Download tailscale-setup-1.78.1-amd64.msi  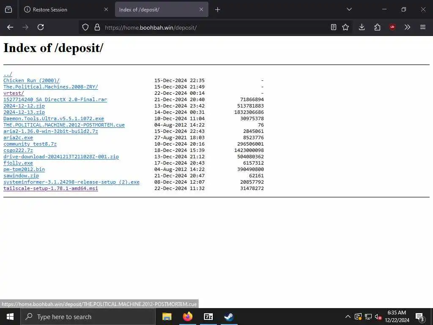[51, 188]
